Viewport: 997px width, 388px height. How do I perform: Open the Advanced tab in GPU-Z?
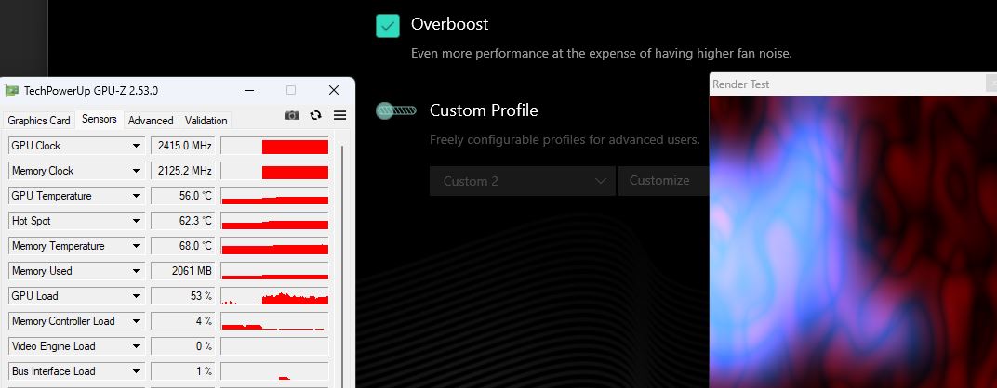pos(151,121)
